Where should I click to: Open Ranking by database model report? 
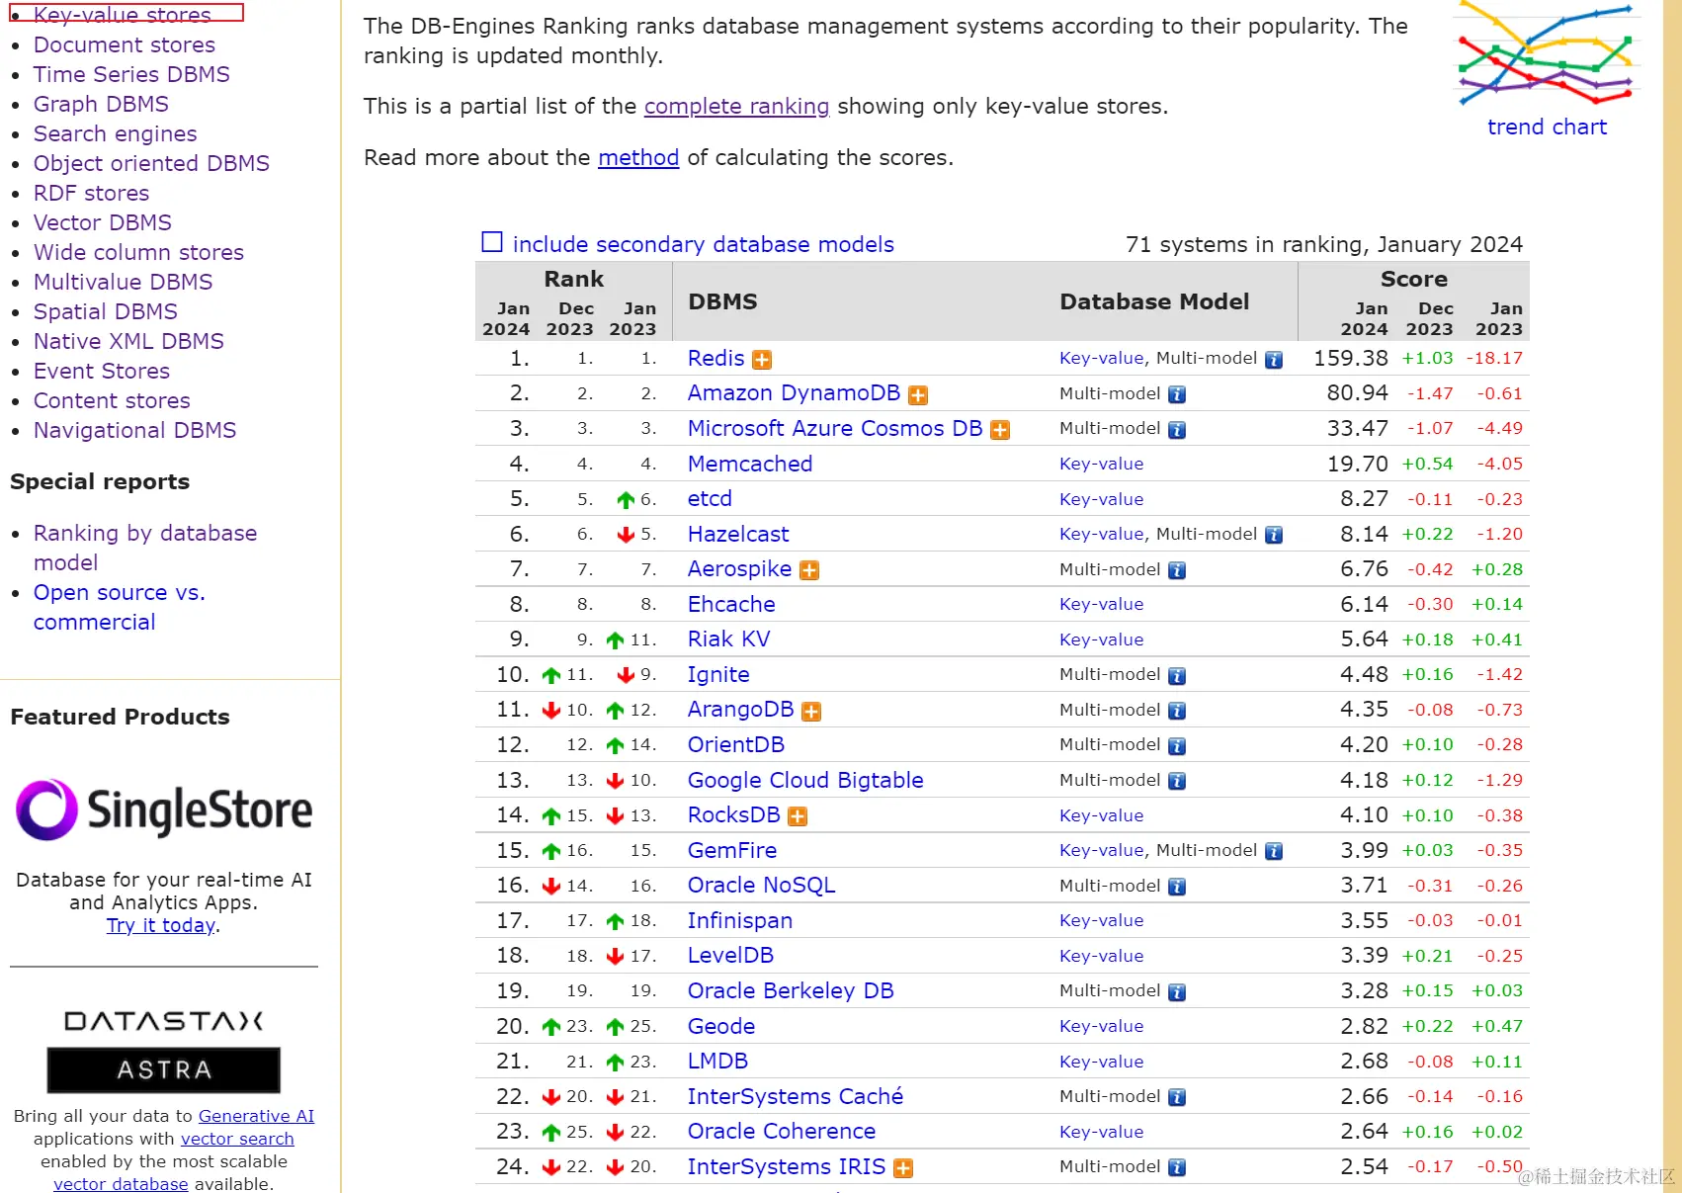pyautogui.click(x=145, y=549)
